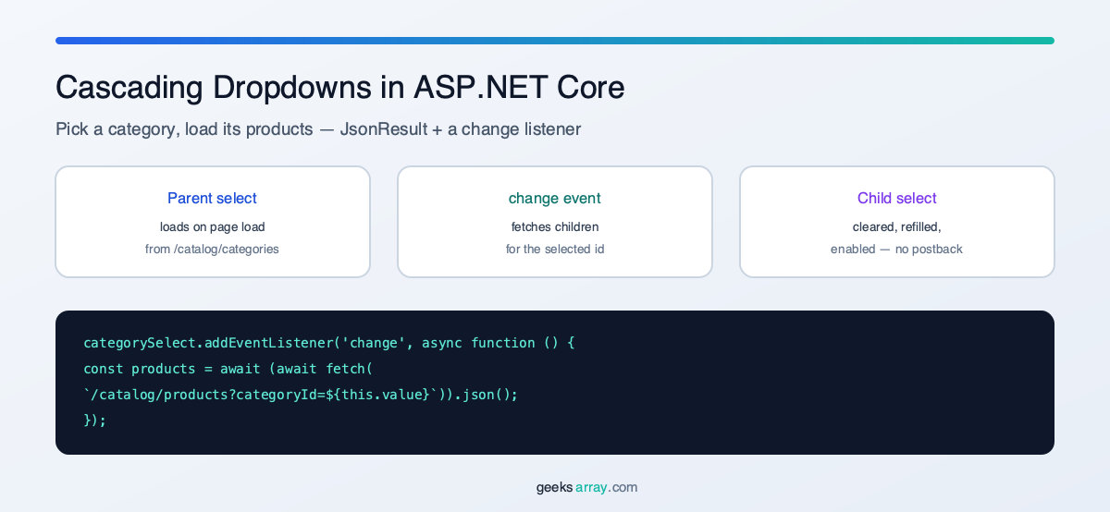The width and height of the screenshot is (1110, 512).
Task: Click 'enabled — no postback' text
Action: 897,249
